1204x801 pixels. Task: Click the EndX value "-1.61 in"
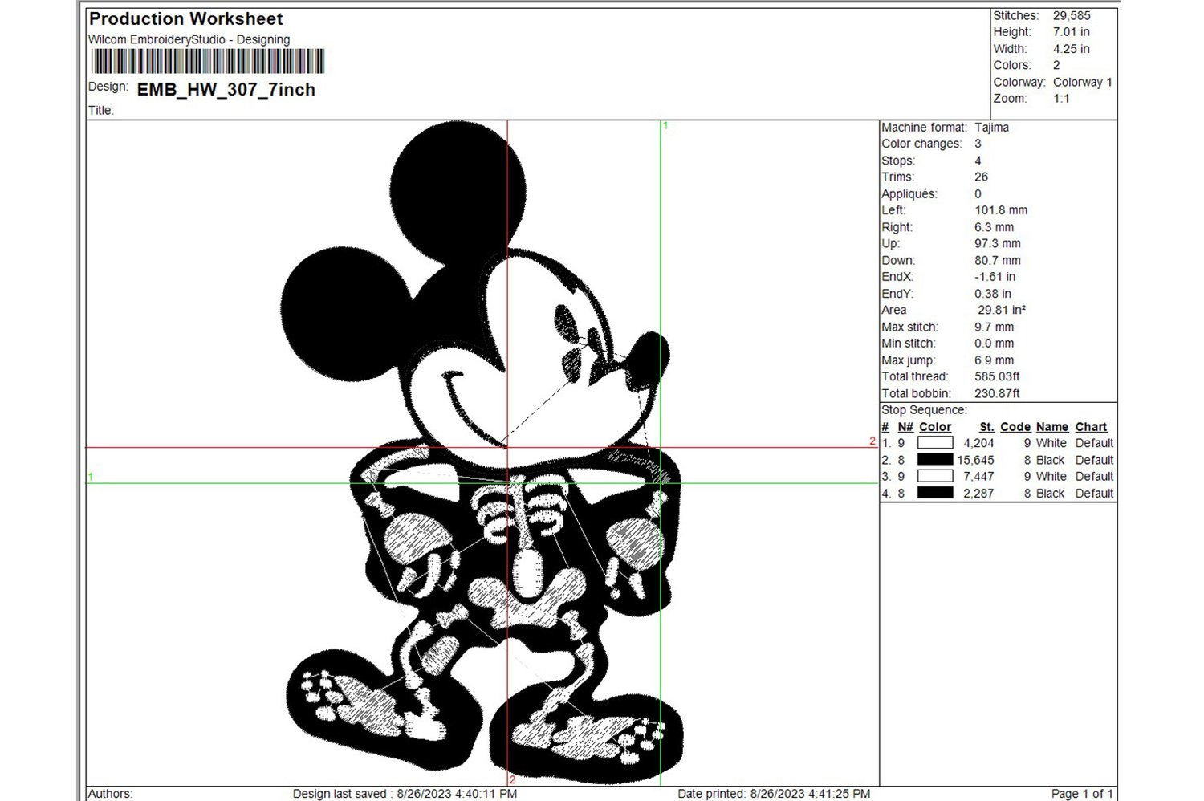pyautogui.click(x=995, y=277)
